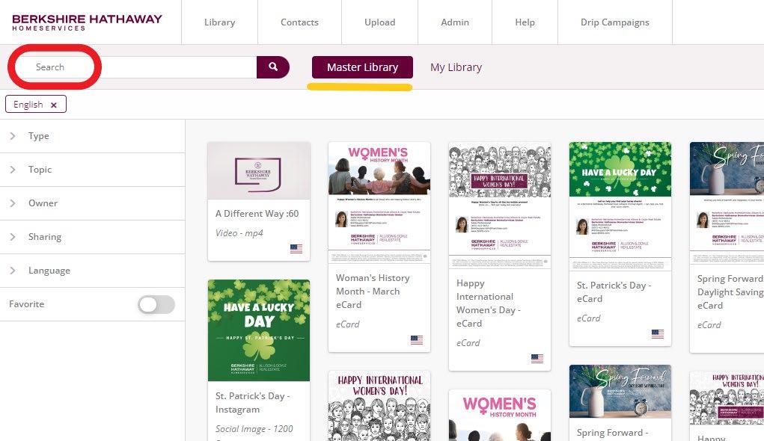
Task: Click the English filter tag text
Action: click(x=28, y=105)
